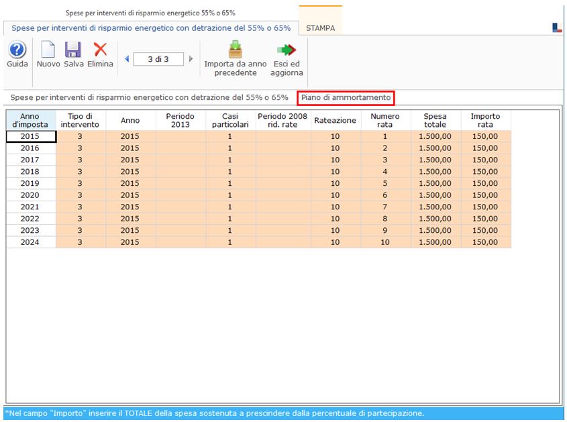Click Importo rata cell in 2017 row
This screenshot has height=422, width=567.
(485, 160)
